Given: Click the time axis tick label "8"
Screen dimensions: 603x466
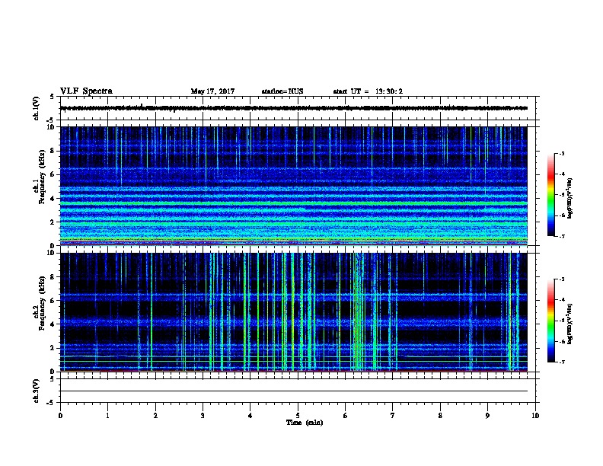Looking at the screenshot, I should [440, 416].
